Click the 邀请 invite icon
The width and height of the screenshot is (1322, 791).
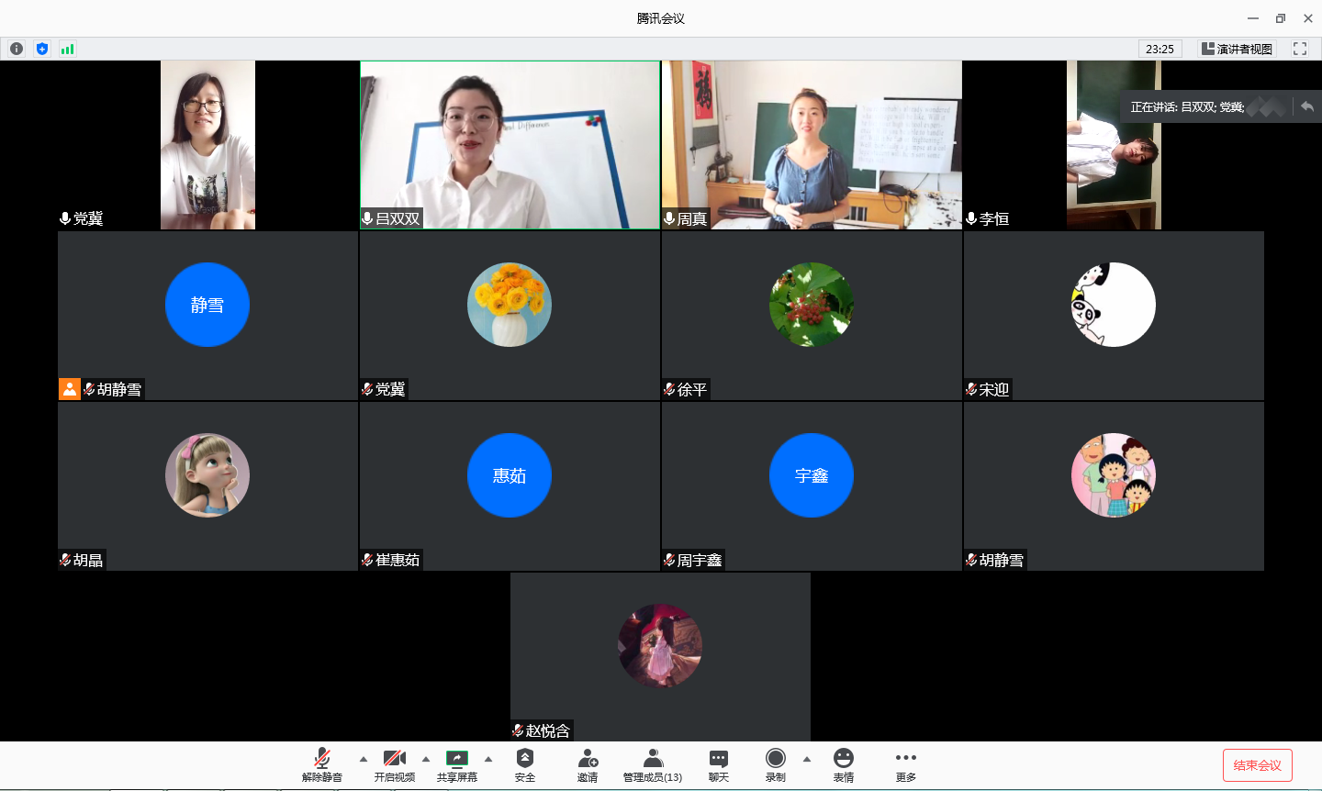tap(588, 764)
